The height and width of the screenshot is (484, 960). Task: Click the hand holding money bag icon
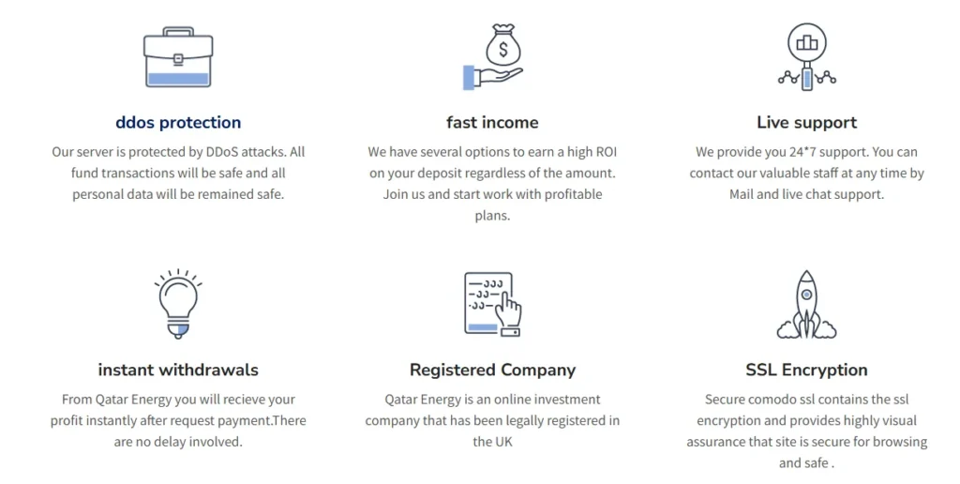pyautogui.click(x=492, y=58)
